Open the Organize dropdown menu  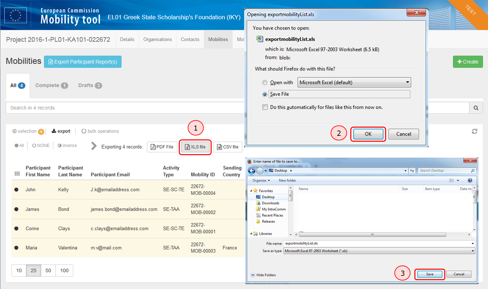pyautogui.click(x=261, y=180)
